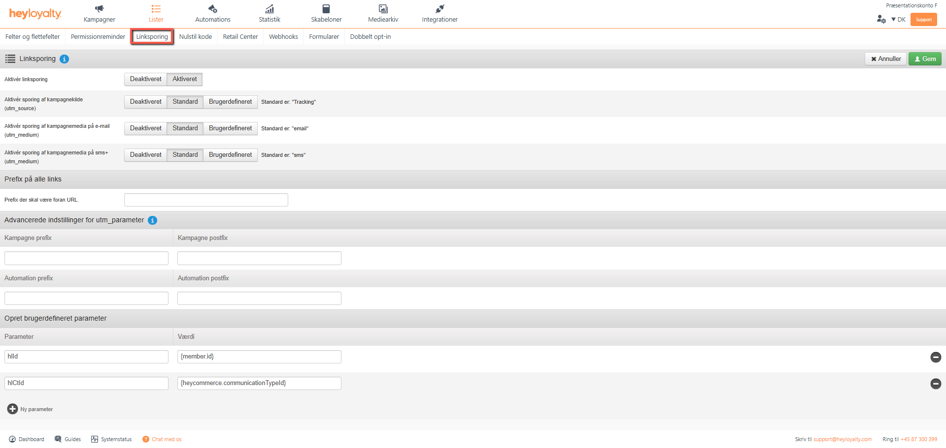
Task: Open the Skabeloner templates icon
Action: coord(326,9)
